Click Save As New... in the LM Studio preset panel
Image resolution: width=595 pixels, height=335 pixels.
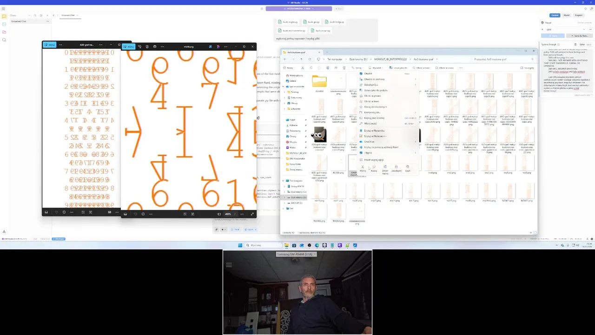coord(579,36)
